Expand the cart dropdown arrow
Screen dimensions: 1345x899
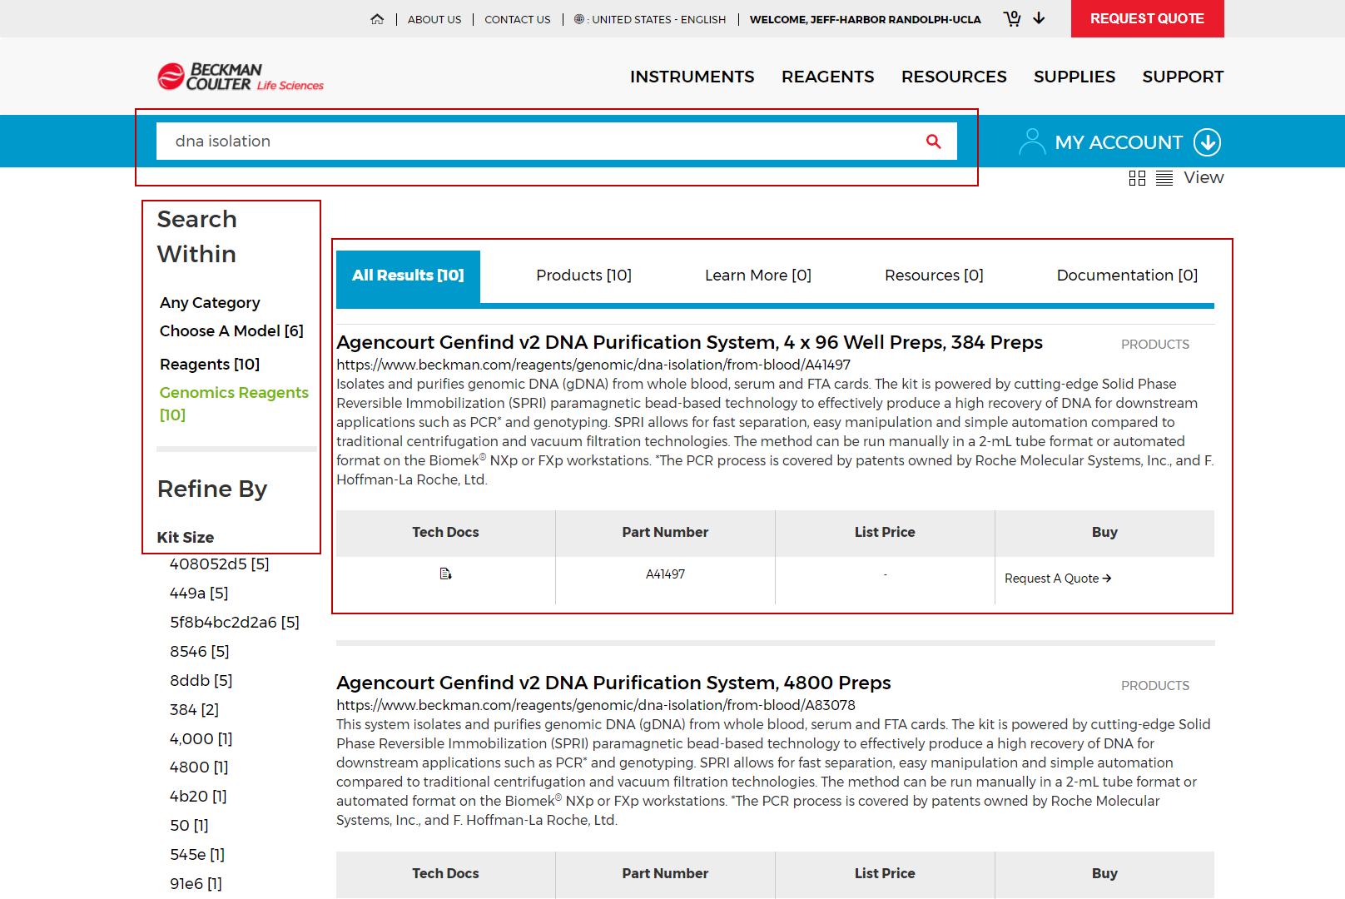(1039, 18)
